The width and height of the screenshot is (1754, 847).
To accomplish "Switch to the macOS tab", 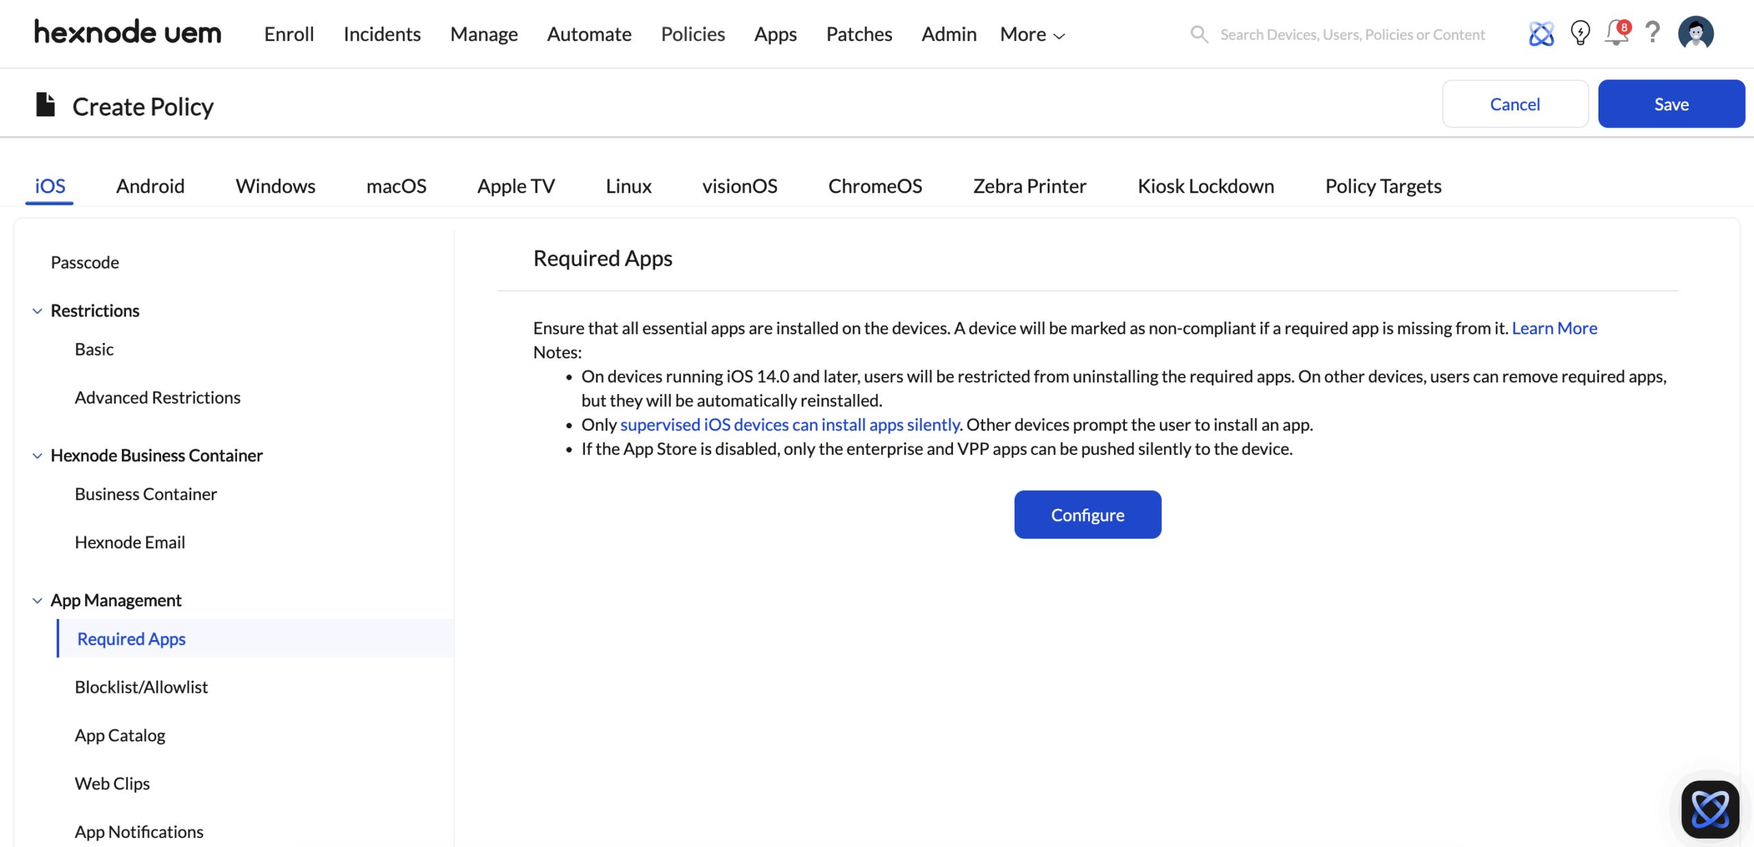I will coord(396,186).
